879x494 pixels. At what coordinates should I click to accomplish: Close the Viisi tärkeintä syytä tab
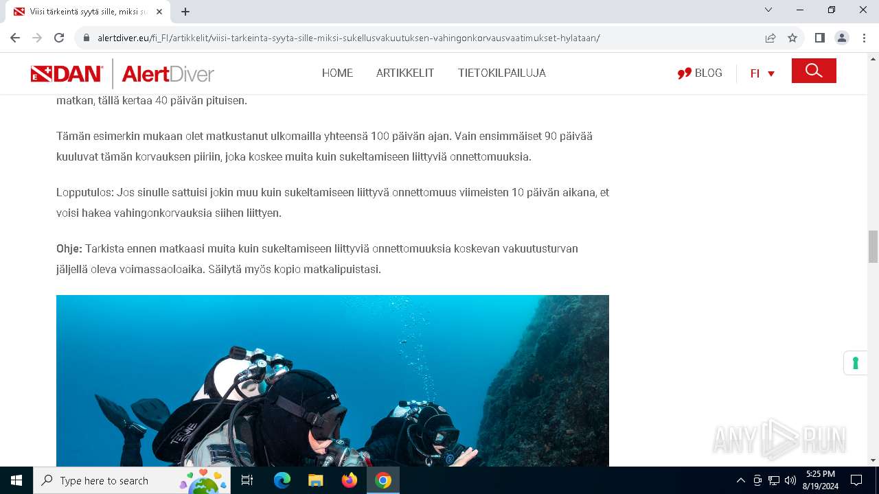pos(159,12)
